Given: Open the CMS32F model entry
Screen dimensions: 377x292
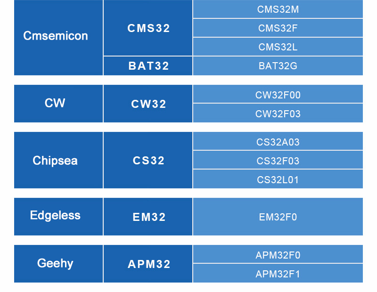Looking at the screenshot, I should point(278,28).
